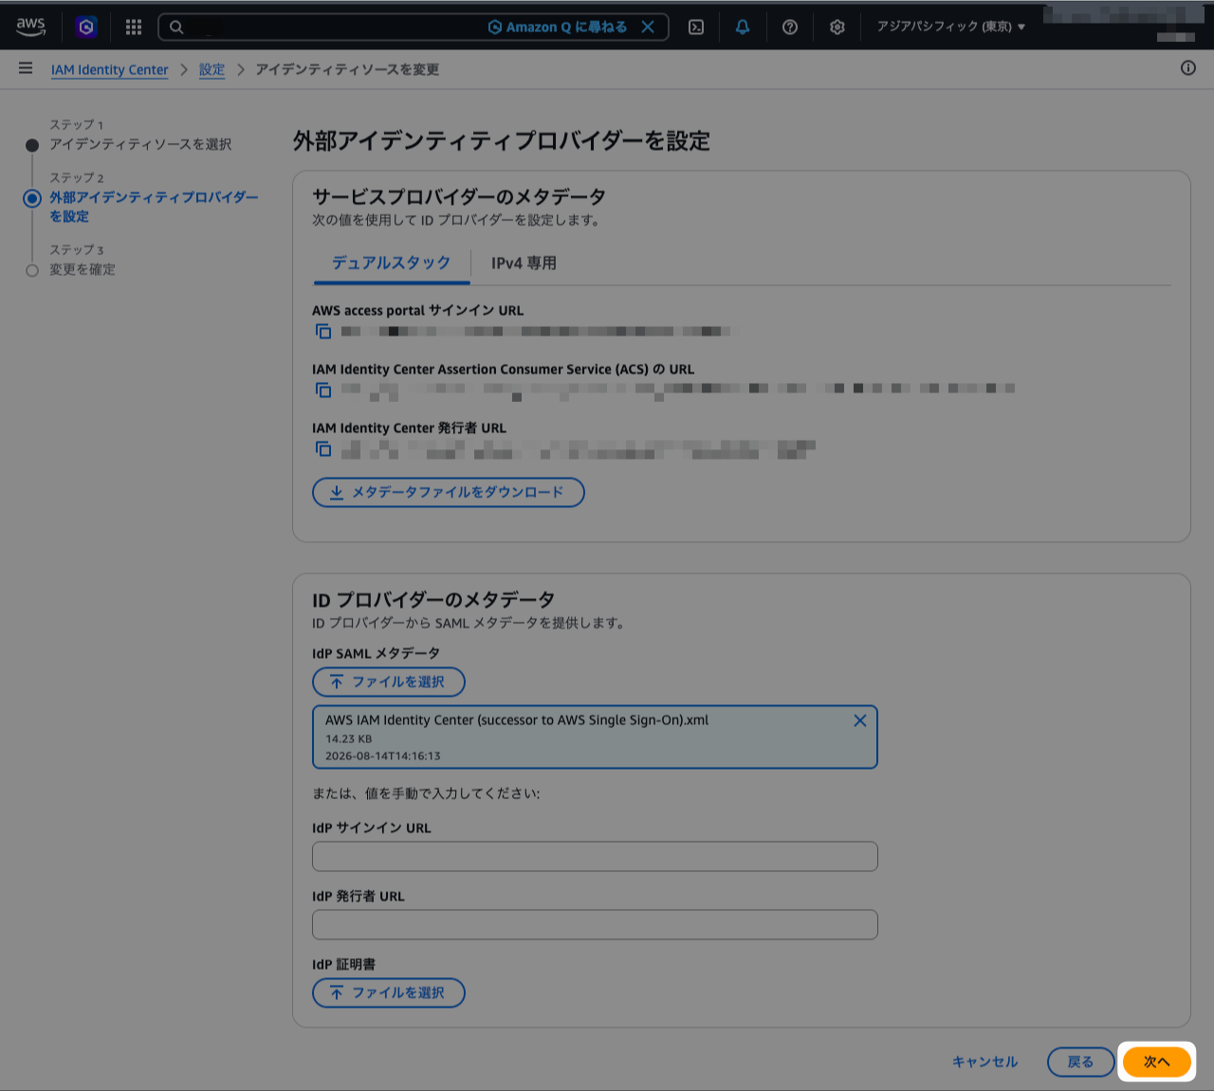Open the settings gear icon
Screen dimensions: 1214x1091
tap(837, 27)
